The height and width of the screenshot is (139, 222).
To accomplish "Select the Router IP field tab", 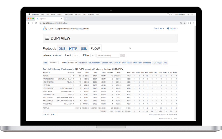I will click(83, 63).
